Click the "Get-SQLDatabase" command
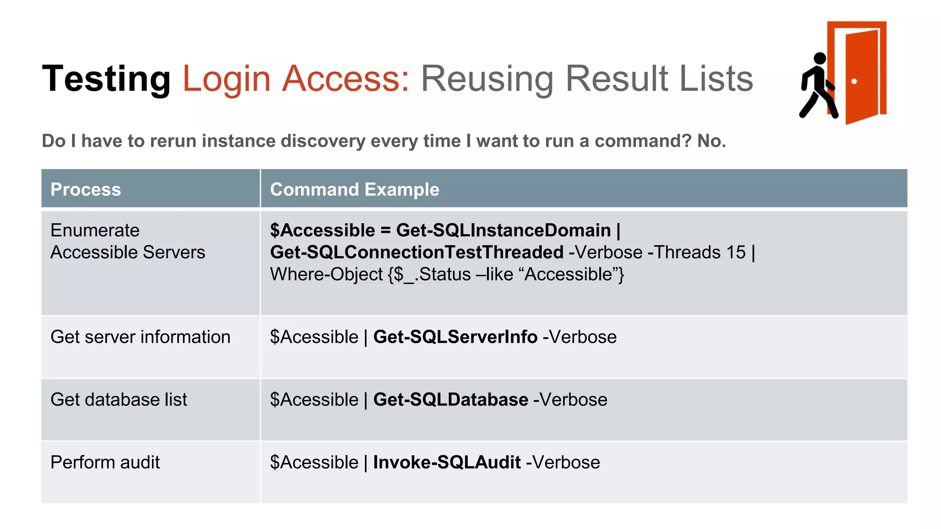The height and width of the screenshot is (529, 941). 450,400
